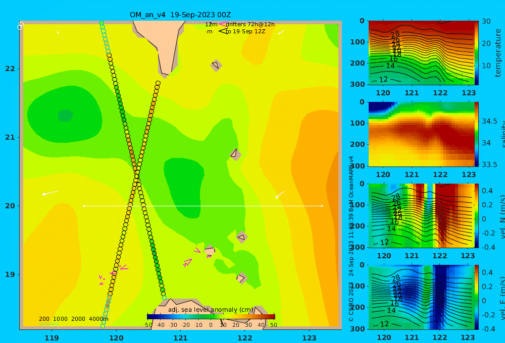
Task: Click the 'drifters 72h@12h' legend text
Action: [250, 24]
